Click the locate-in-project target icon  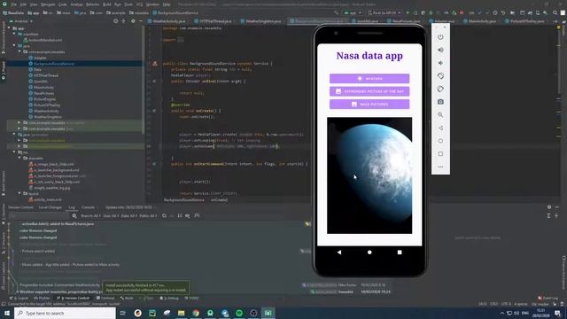116,21
